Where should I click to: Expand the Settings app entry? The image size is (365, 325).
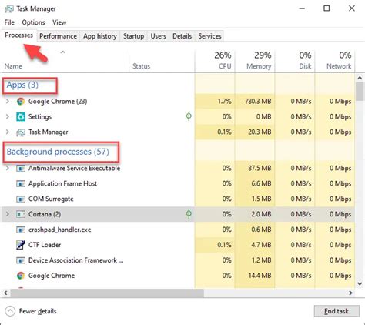(x=8, y=117)
